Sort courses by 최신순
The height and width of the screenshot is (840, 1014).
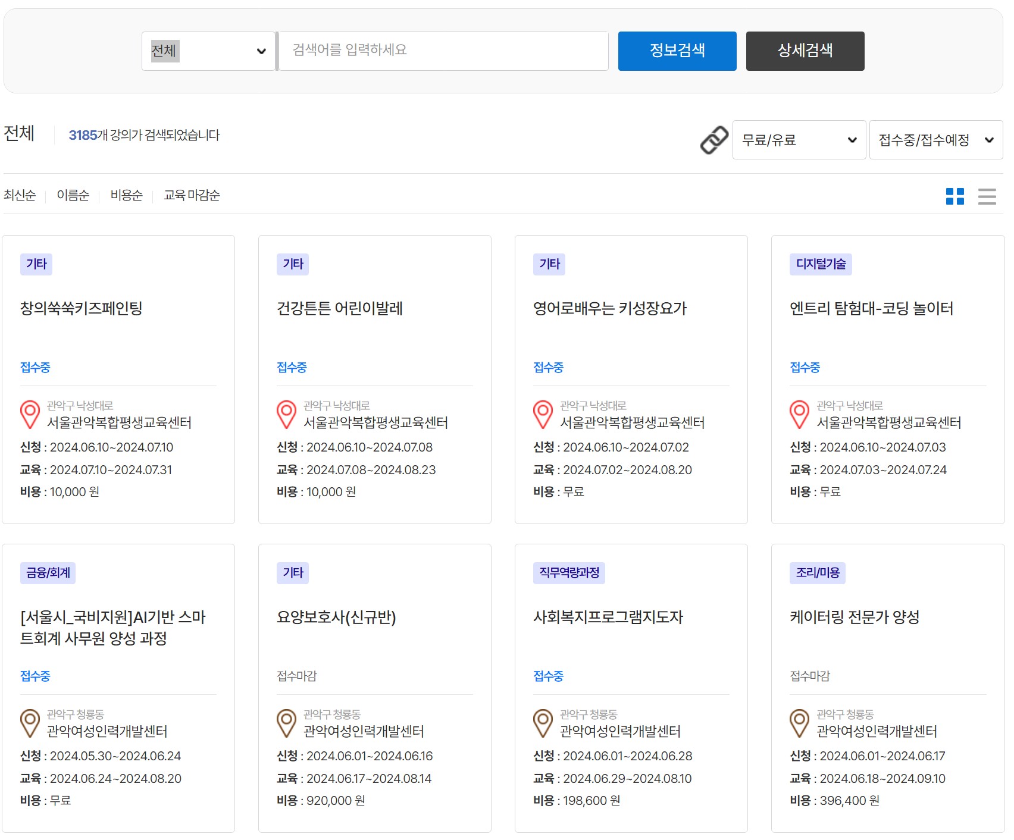[x=20, y=195]
